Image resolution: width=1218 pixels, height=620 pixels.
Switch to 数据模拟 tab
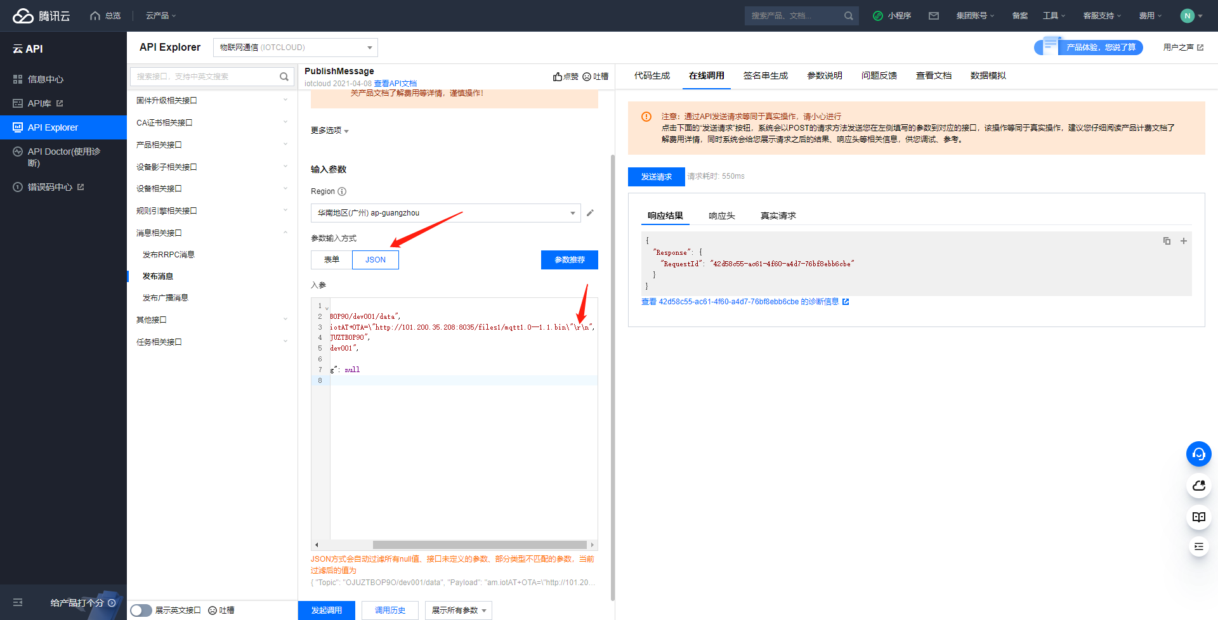[x=988, y=76]
